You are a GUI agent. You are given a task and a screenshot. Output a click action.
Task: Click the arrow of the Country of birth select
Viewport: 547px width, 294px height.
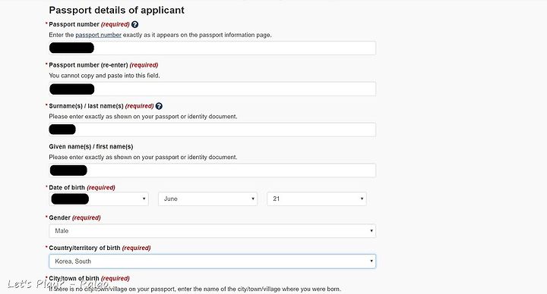(x=372, y=261)
